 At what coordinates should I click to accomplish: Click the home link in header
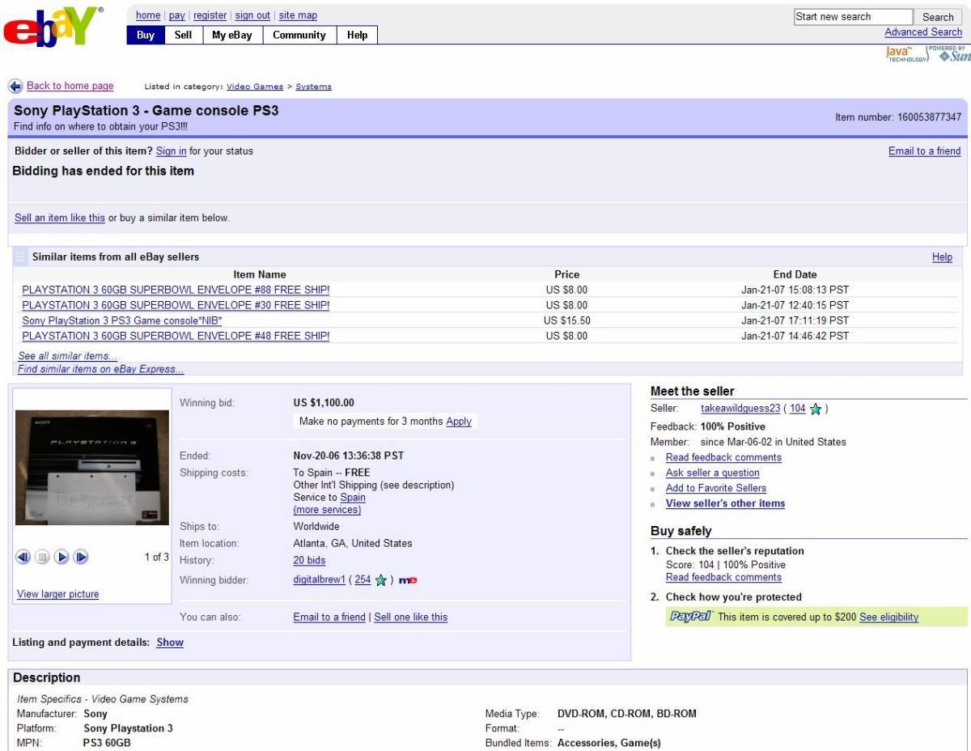pos(148,15)
